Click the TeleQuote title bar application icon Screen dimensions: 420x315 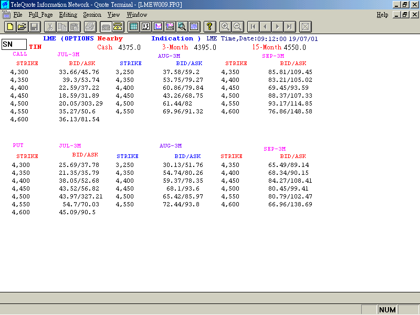click(x=5, y=5)
